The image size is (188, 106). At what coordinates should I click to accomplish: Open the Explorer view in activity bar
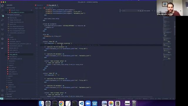click(x=2, y=6)
